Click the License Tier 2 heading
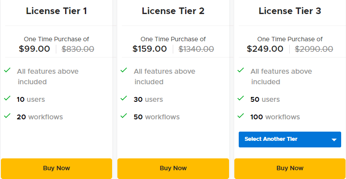This screenshot has height=179, width=346. point(173,11)
